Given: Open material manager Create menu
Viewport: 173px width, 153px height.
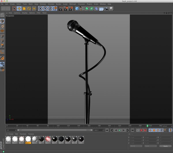Looking at the screenshot, I should pos(11,134).
